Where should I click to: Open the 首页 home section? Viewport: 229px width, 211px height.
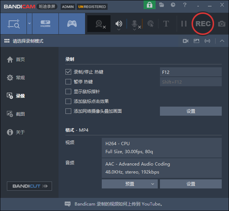(16, 59)
